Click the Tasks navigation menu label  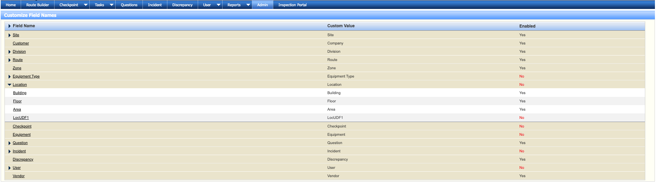click(x=99, y=5)
